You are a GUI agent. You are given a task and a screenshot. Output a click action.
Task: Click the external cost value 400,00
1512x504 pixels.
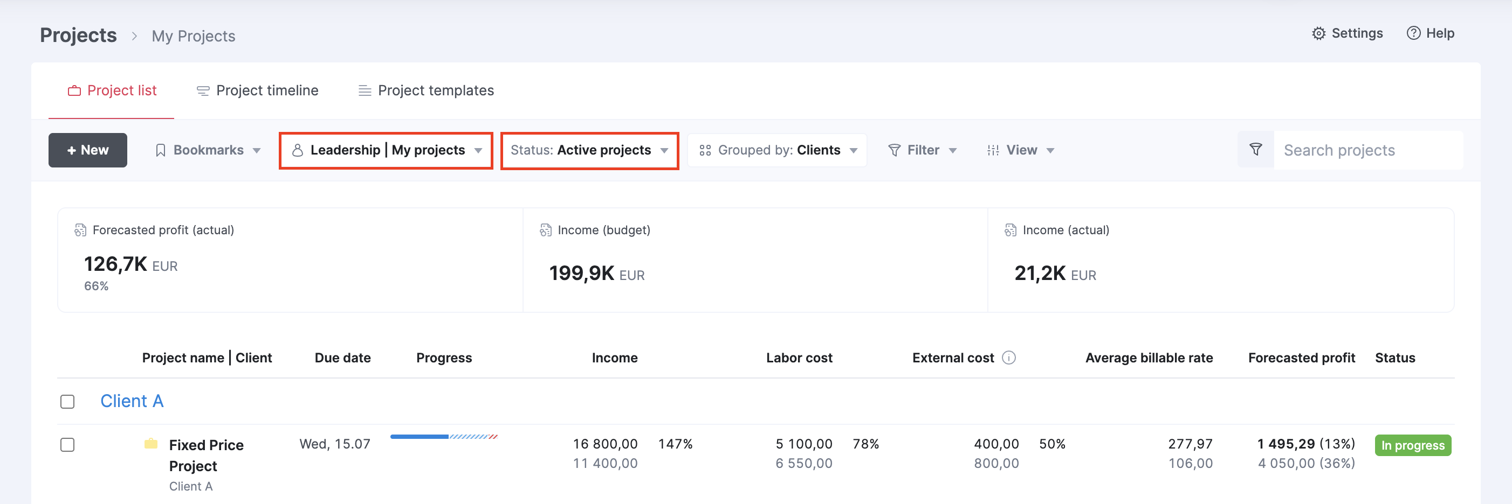click(996, 444)
